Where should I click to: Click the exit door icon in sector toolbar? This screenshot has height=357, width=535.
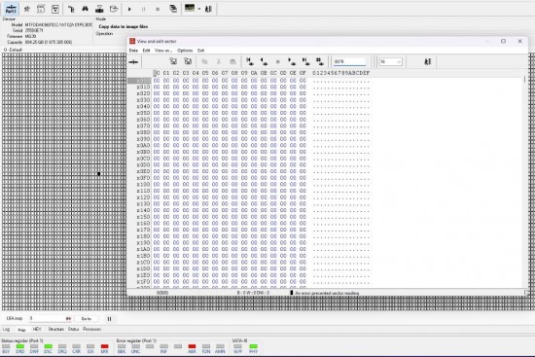pyautogui.click(x=427, y=61)
